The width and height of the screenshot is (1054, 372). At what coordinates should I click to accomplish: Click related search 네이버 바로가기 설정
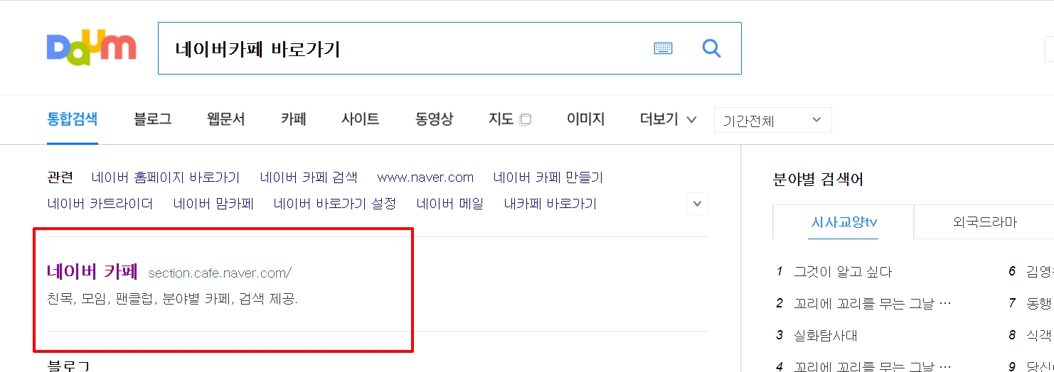(335, 204)
